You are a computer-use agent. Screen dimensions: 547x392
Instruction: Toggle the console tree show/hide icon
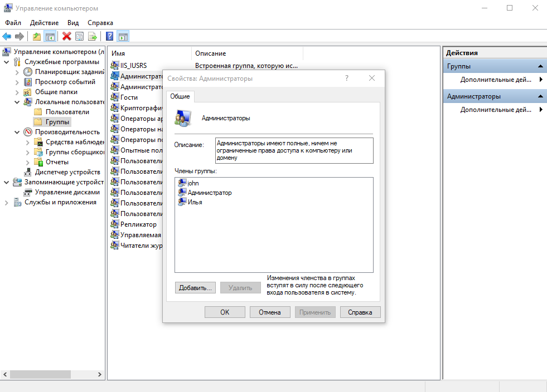tap(50, 36)
